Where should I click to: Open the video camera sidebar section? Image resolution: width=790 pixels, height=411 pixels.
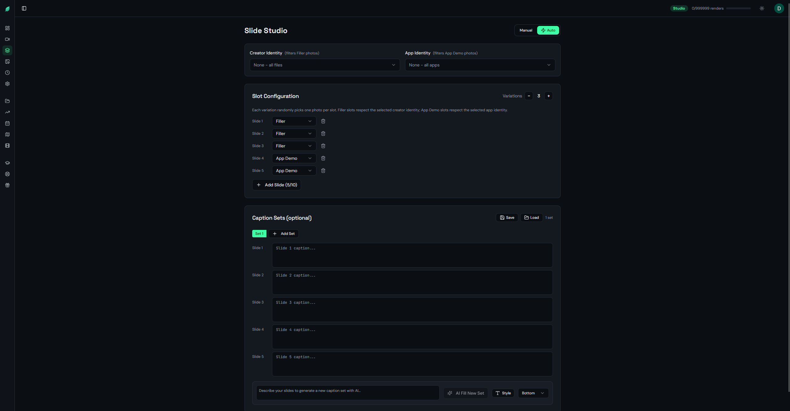coord(7,39)
